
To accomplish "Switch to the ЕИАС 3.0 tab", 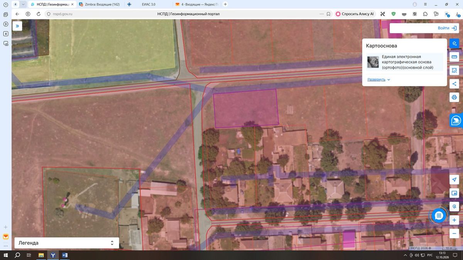I will click(x=146, y=4).
